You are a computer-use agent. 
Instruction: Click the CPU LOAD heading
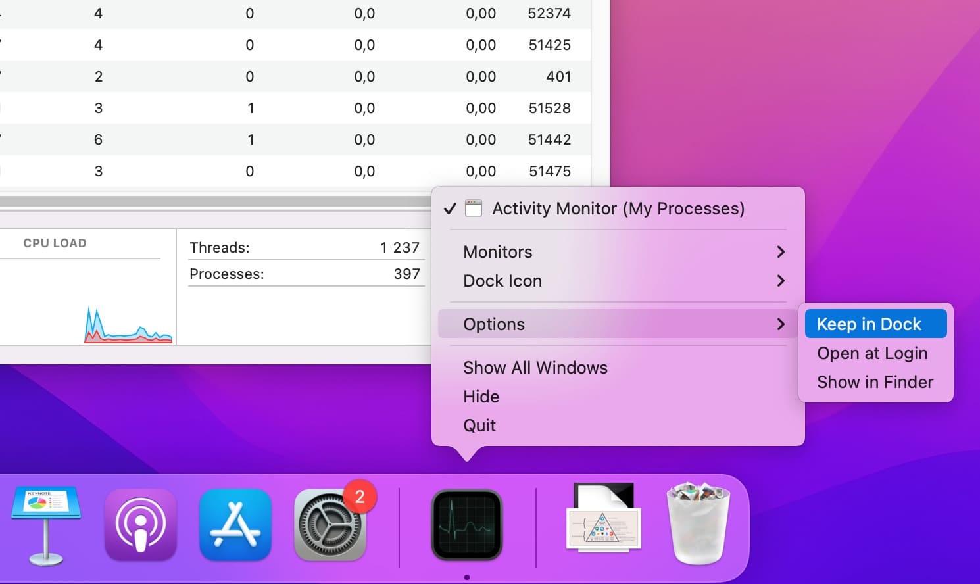[x=55, y=243]
